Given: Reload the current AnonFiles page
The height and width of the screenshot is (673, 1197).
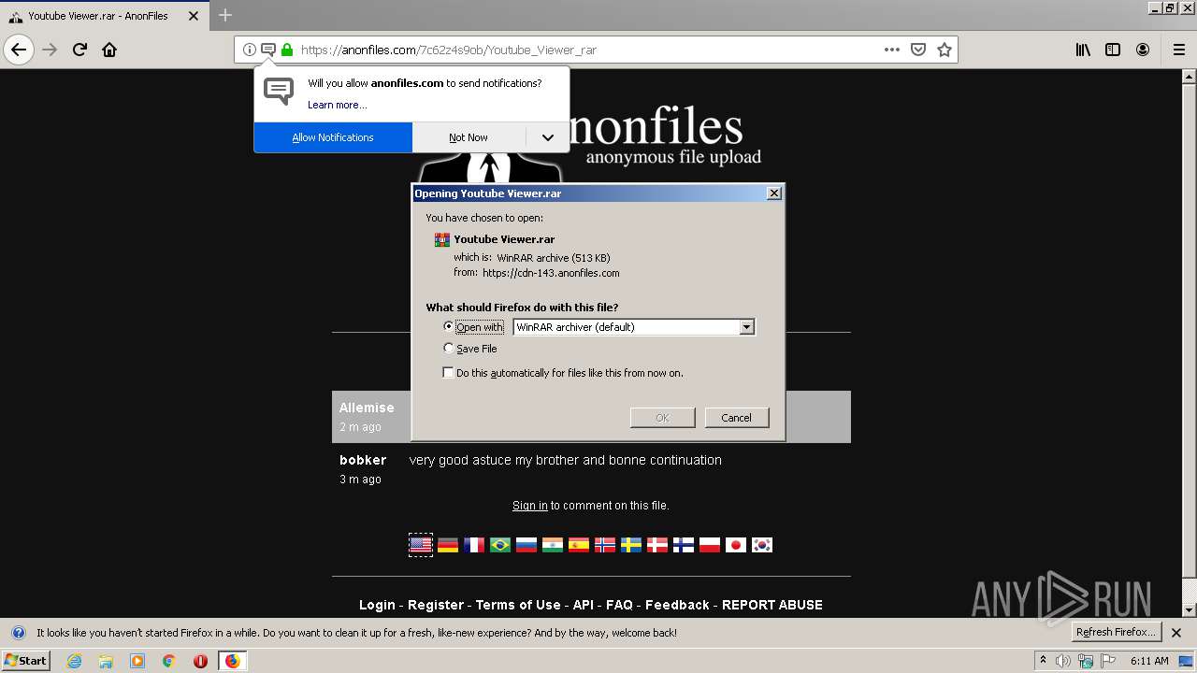Looking at the screenshot, I should 79,50.
